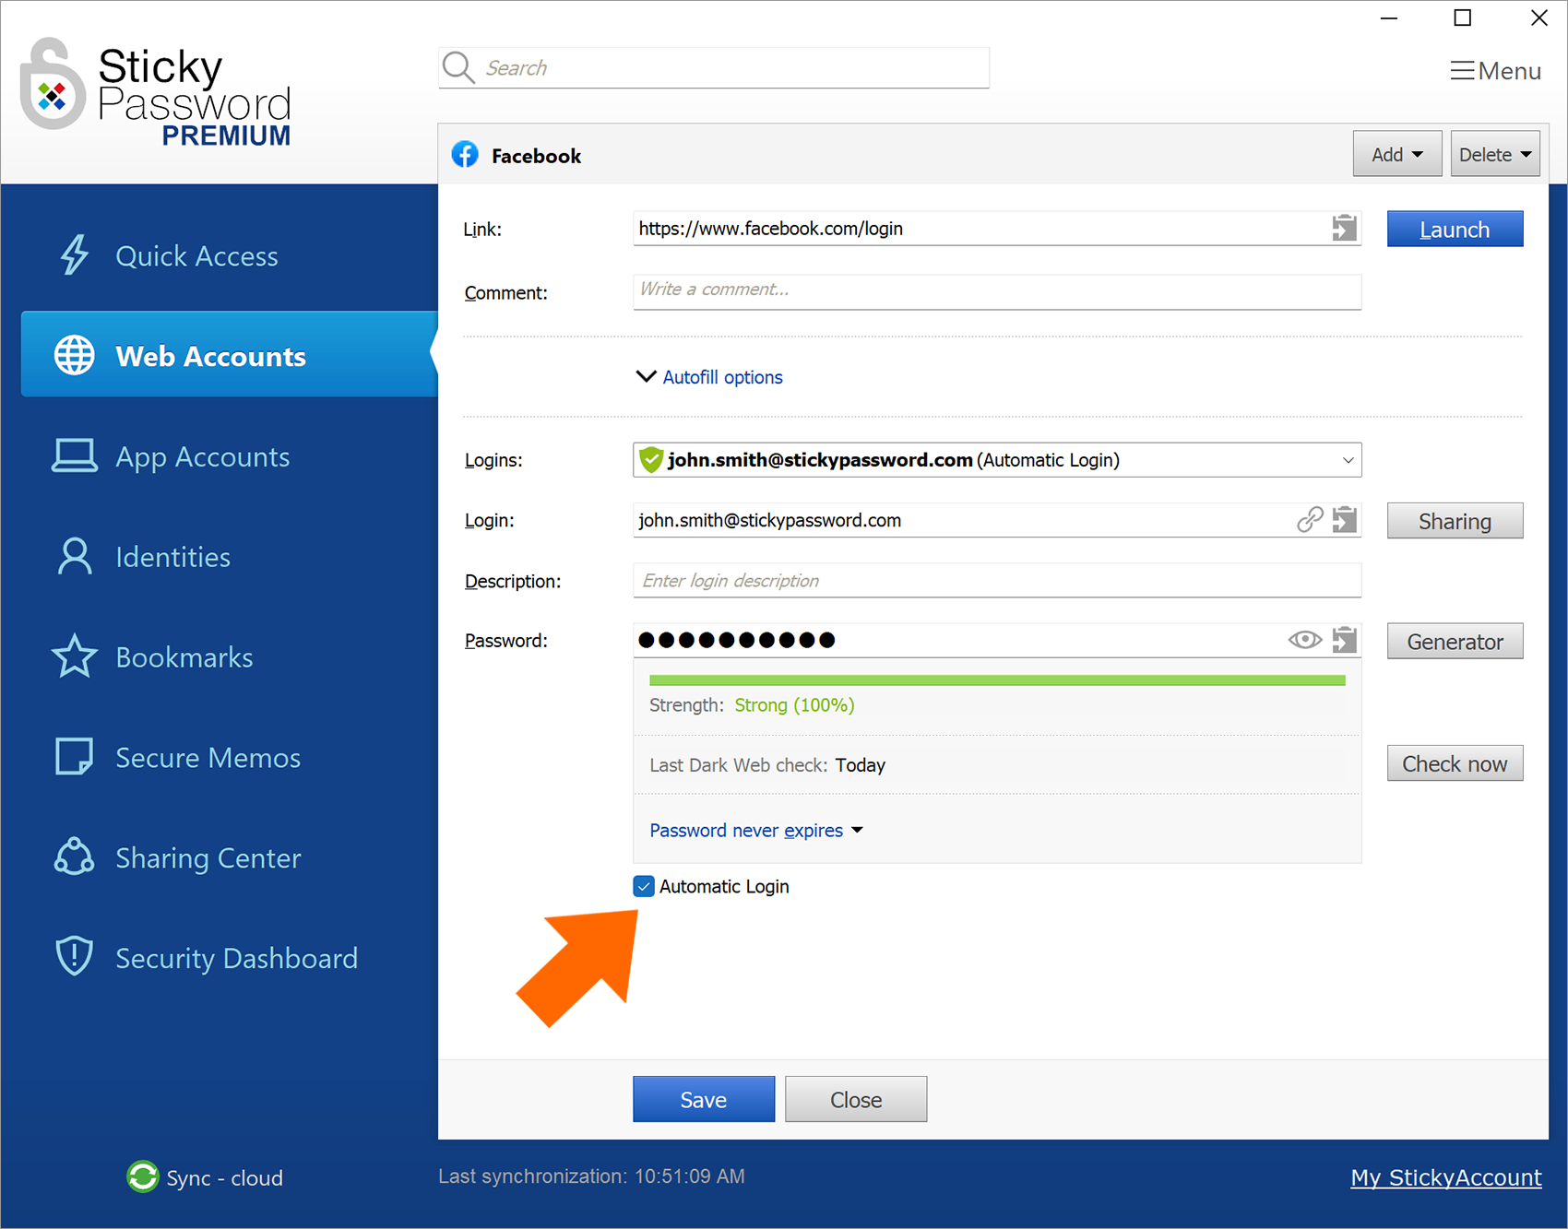Copy the password using its copy icon
1568x1229 pixels.
click(x=1345, y=640)
